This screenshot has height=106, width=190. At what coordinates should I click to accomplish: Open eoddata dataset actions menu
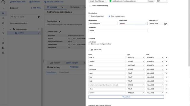pyautogui.click(x=39, y=33)
